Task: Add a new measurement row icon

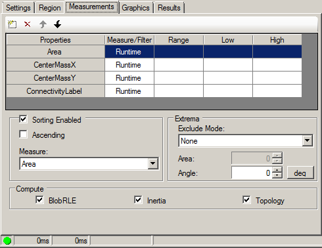Action: click(x=12, y=24)
